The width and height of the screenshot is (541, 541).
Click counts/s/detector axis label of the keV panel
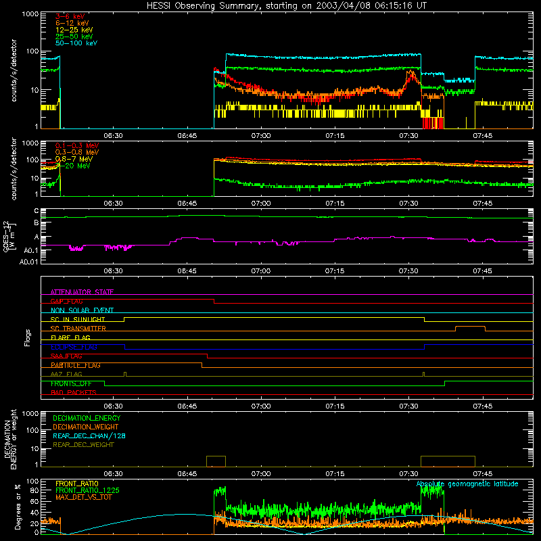(x=14, y=70)
